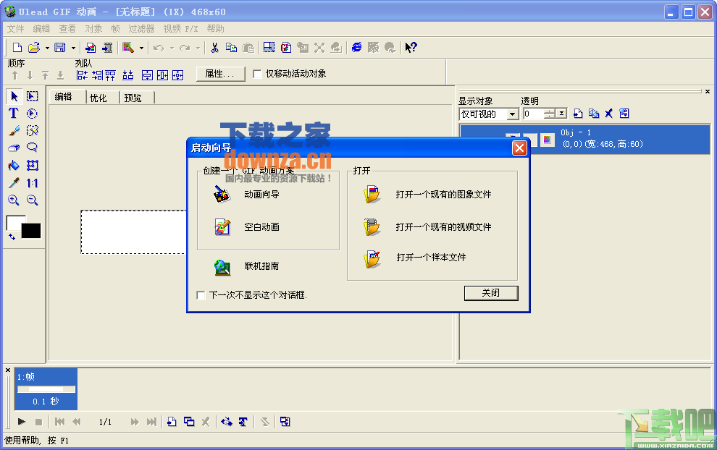The height and width of the screenshot is (450, 717).
Task: Click the 属性... button
Action: [220, 74]
